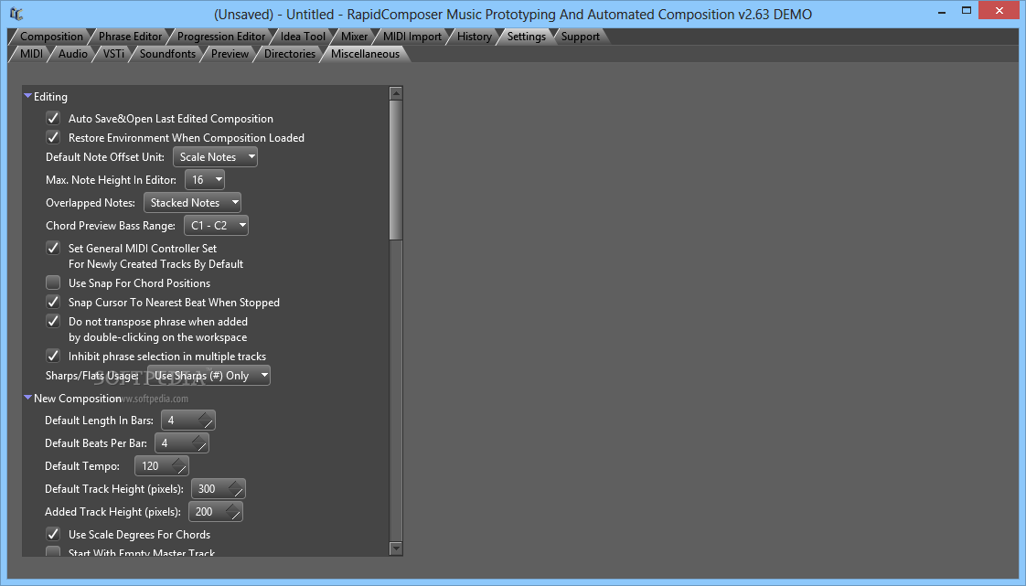Open the MIDI settings sub-tab
The image size is (1026, 586).
click(31, 54)
